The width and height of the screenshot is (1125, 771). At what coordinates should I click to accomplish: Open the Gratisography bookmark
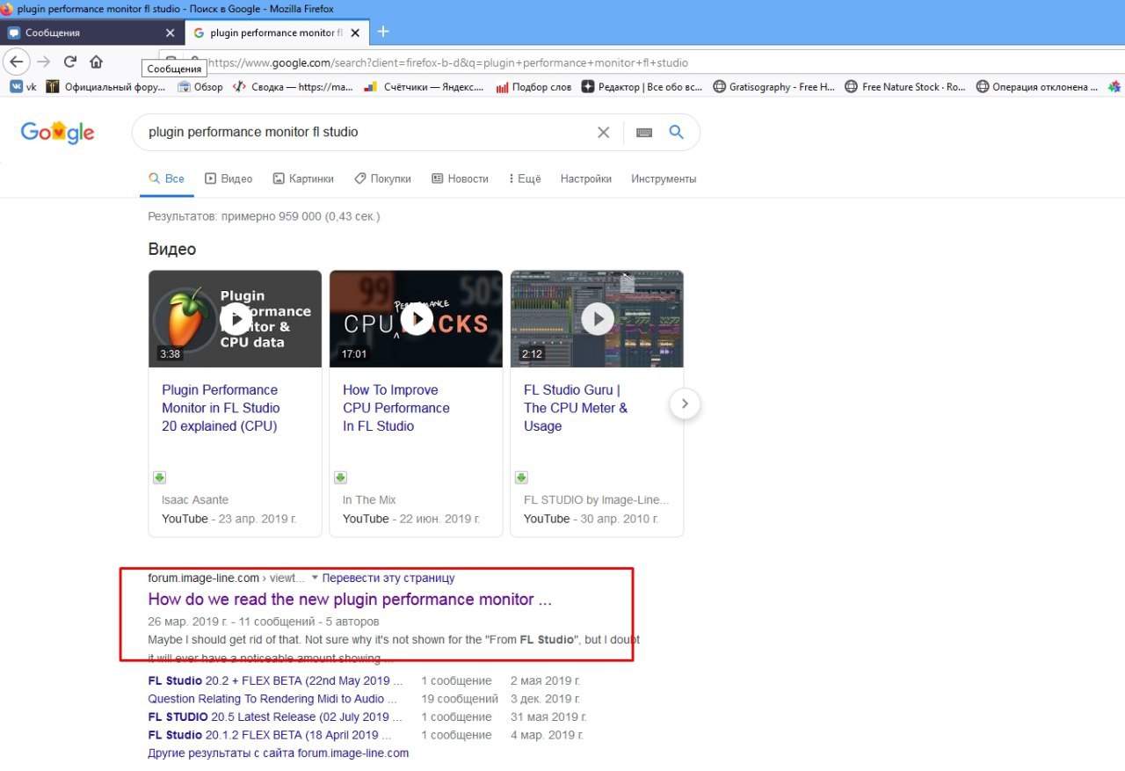[x=773, y=87]
